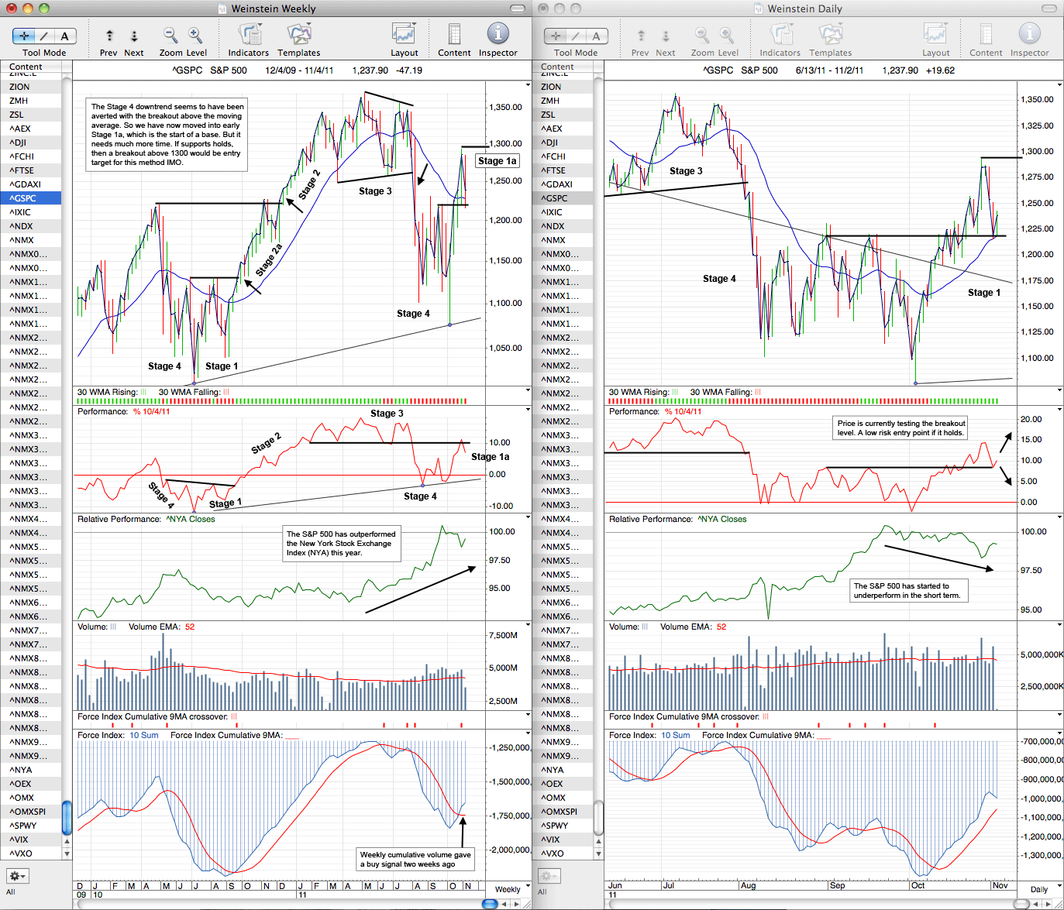Open Volume panel menu arrow in Daily
Image resolution: width=1064 pixels, height=910 pixels.
pyautogui.click(x=1059, y=625)
